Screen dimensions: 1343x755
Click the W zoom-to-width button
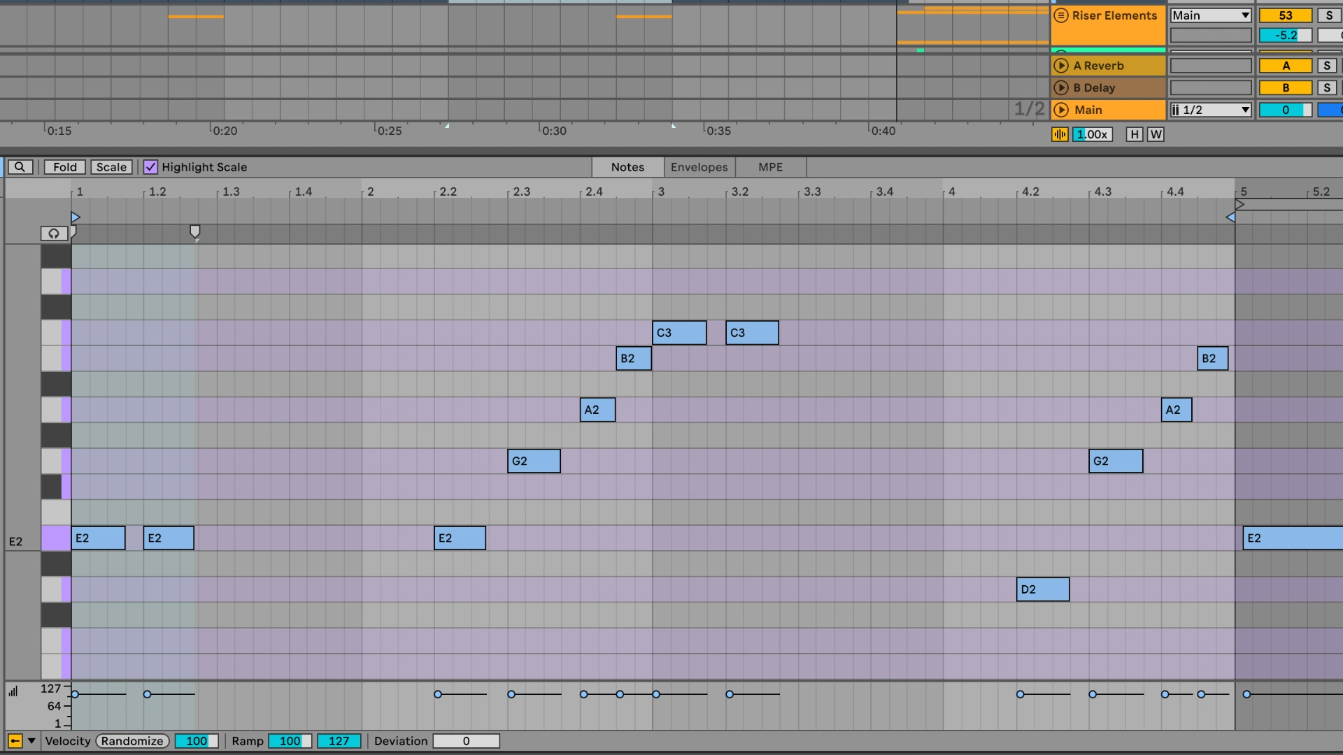click(x=1156, y=134)
